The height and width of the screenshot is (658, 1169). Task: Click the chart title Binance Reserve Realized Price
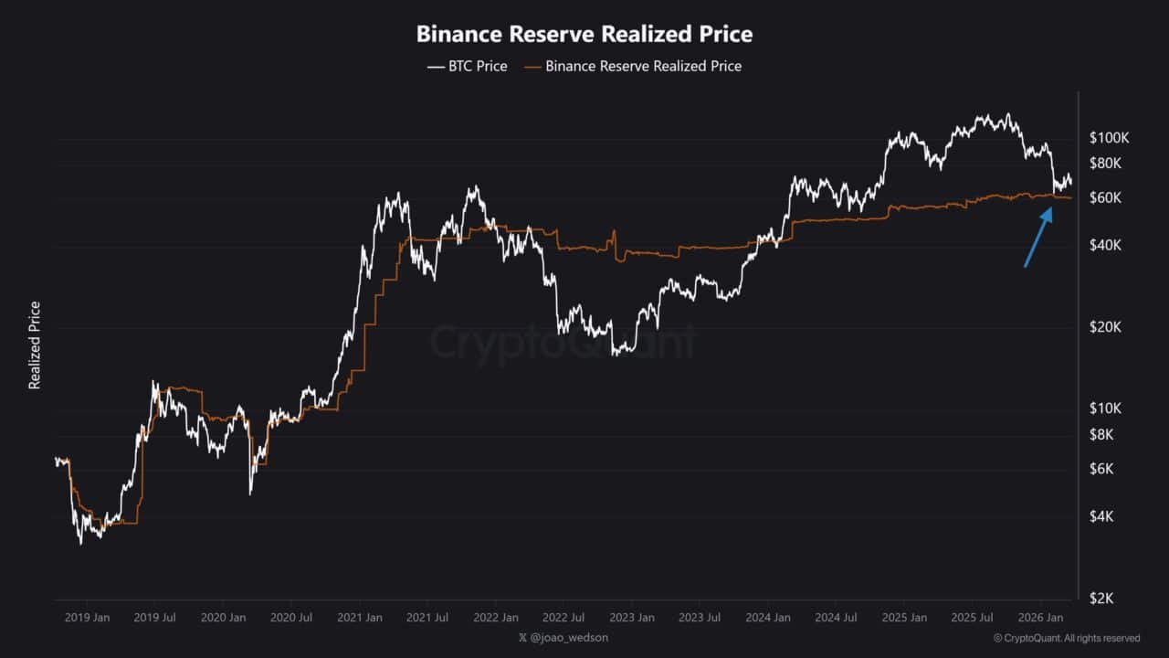[x=584, y=35]
